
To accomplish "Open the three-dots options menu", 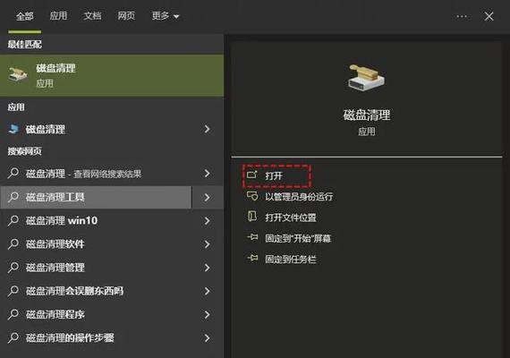I will point(462,16).
